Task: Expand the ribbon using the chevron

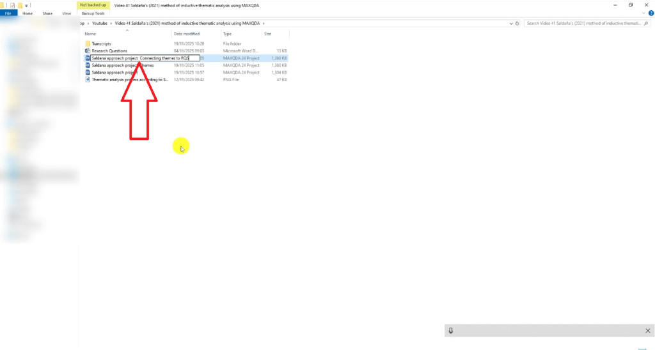Action: click(642, 13)
